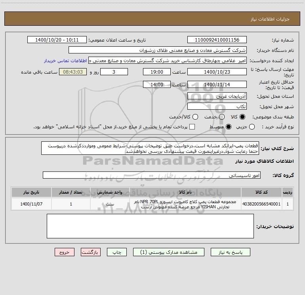Click the شماره نیاز field 1100092410001156

coord(217,40)
